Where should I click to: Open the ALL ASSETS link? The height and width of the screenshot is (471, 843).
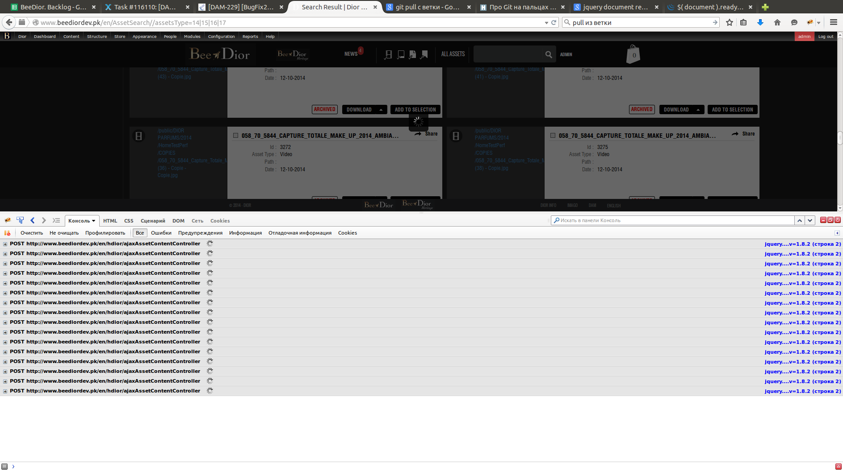[x=453, y=54]
